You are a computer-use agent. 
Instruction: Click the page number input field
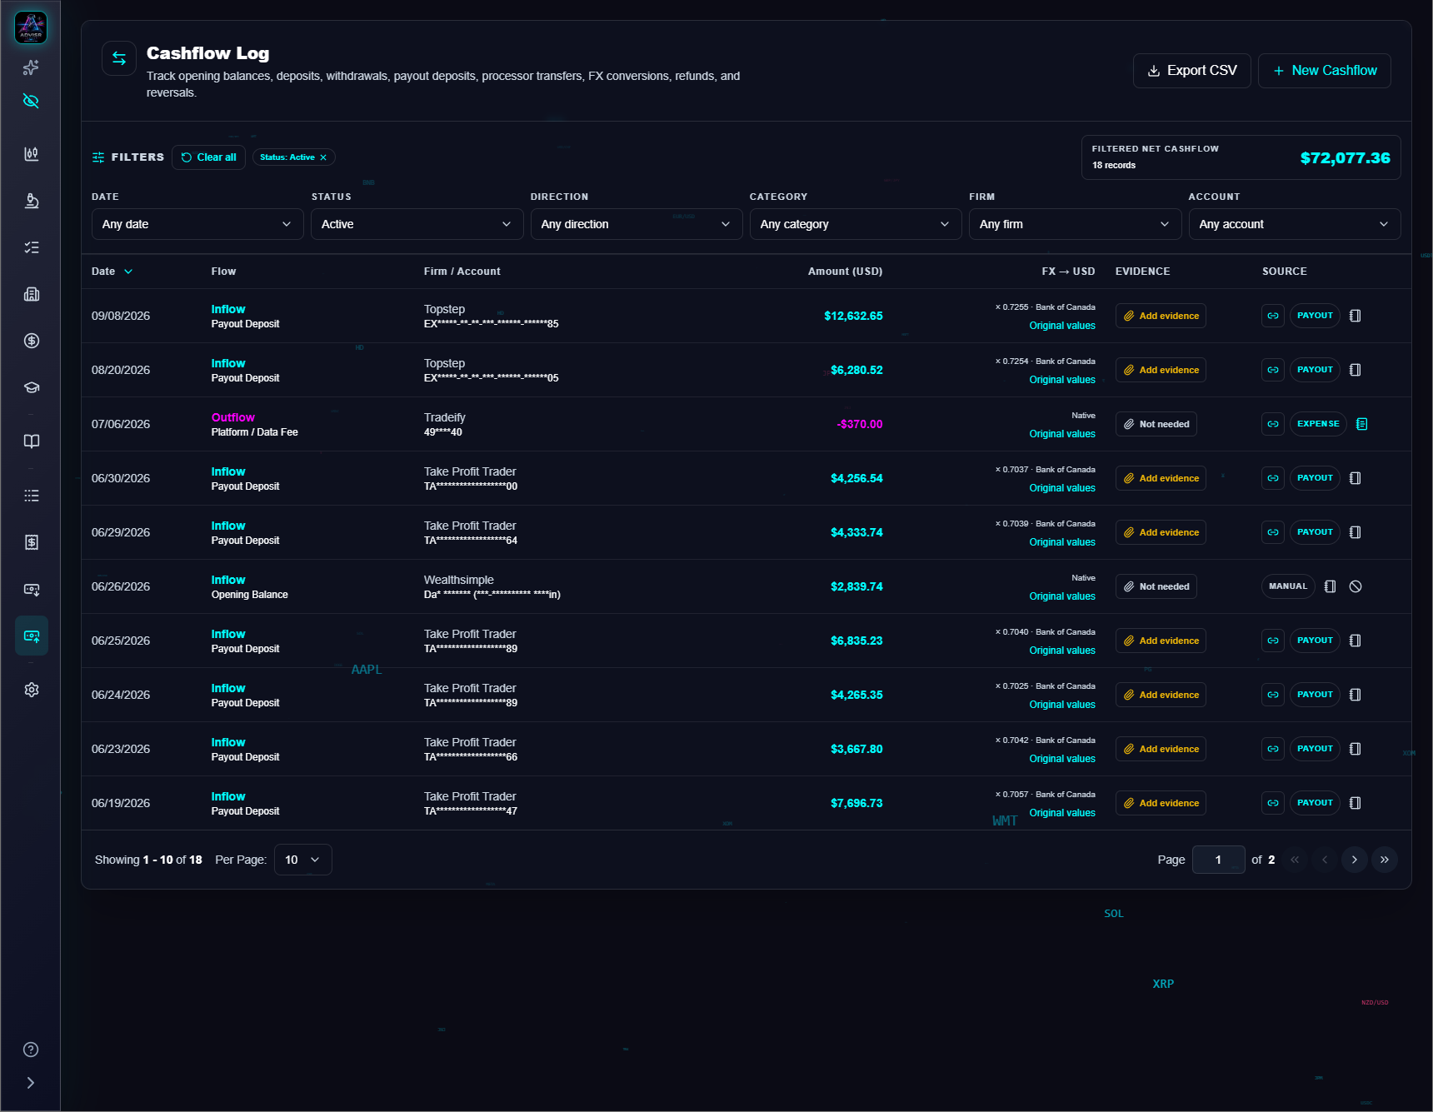(1218, 860)
